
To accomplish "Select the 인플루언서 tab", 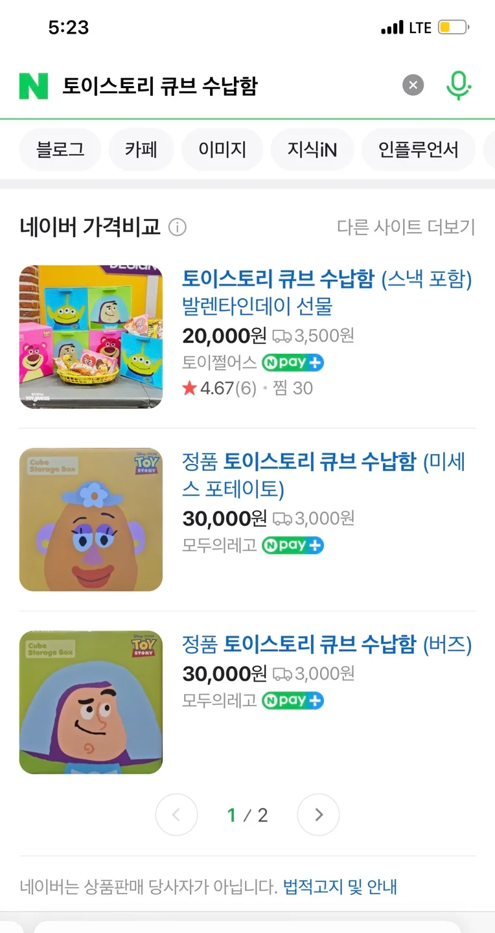I will coord(419,150).
